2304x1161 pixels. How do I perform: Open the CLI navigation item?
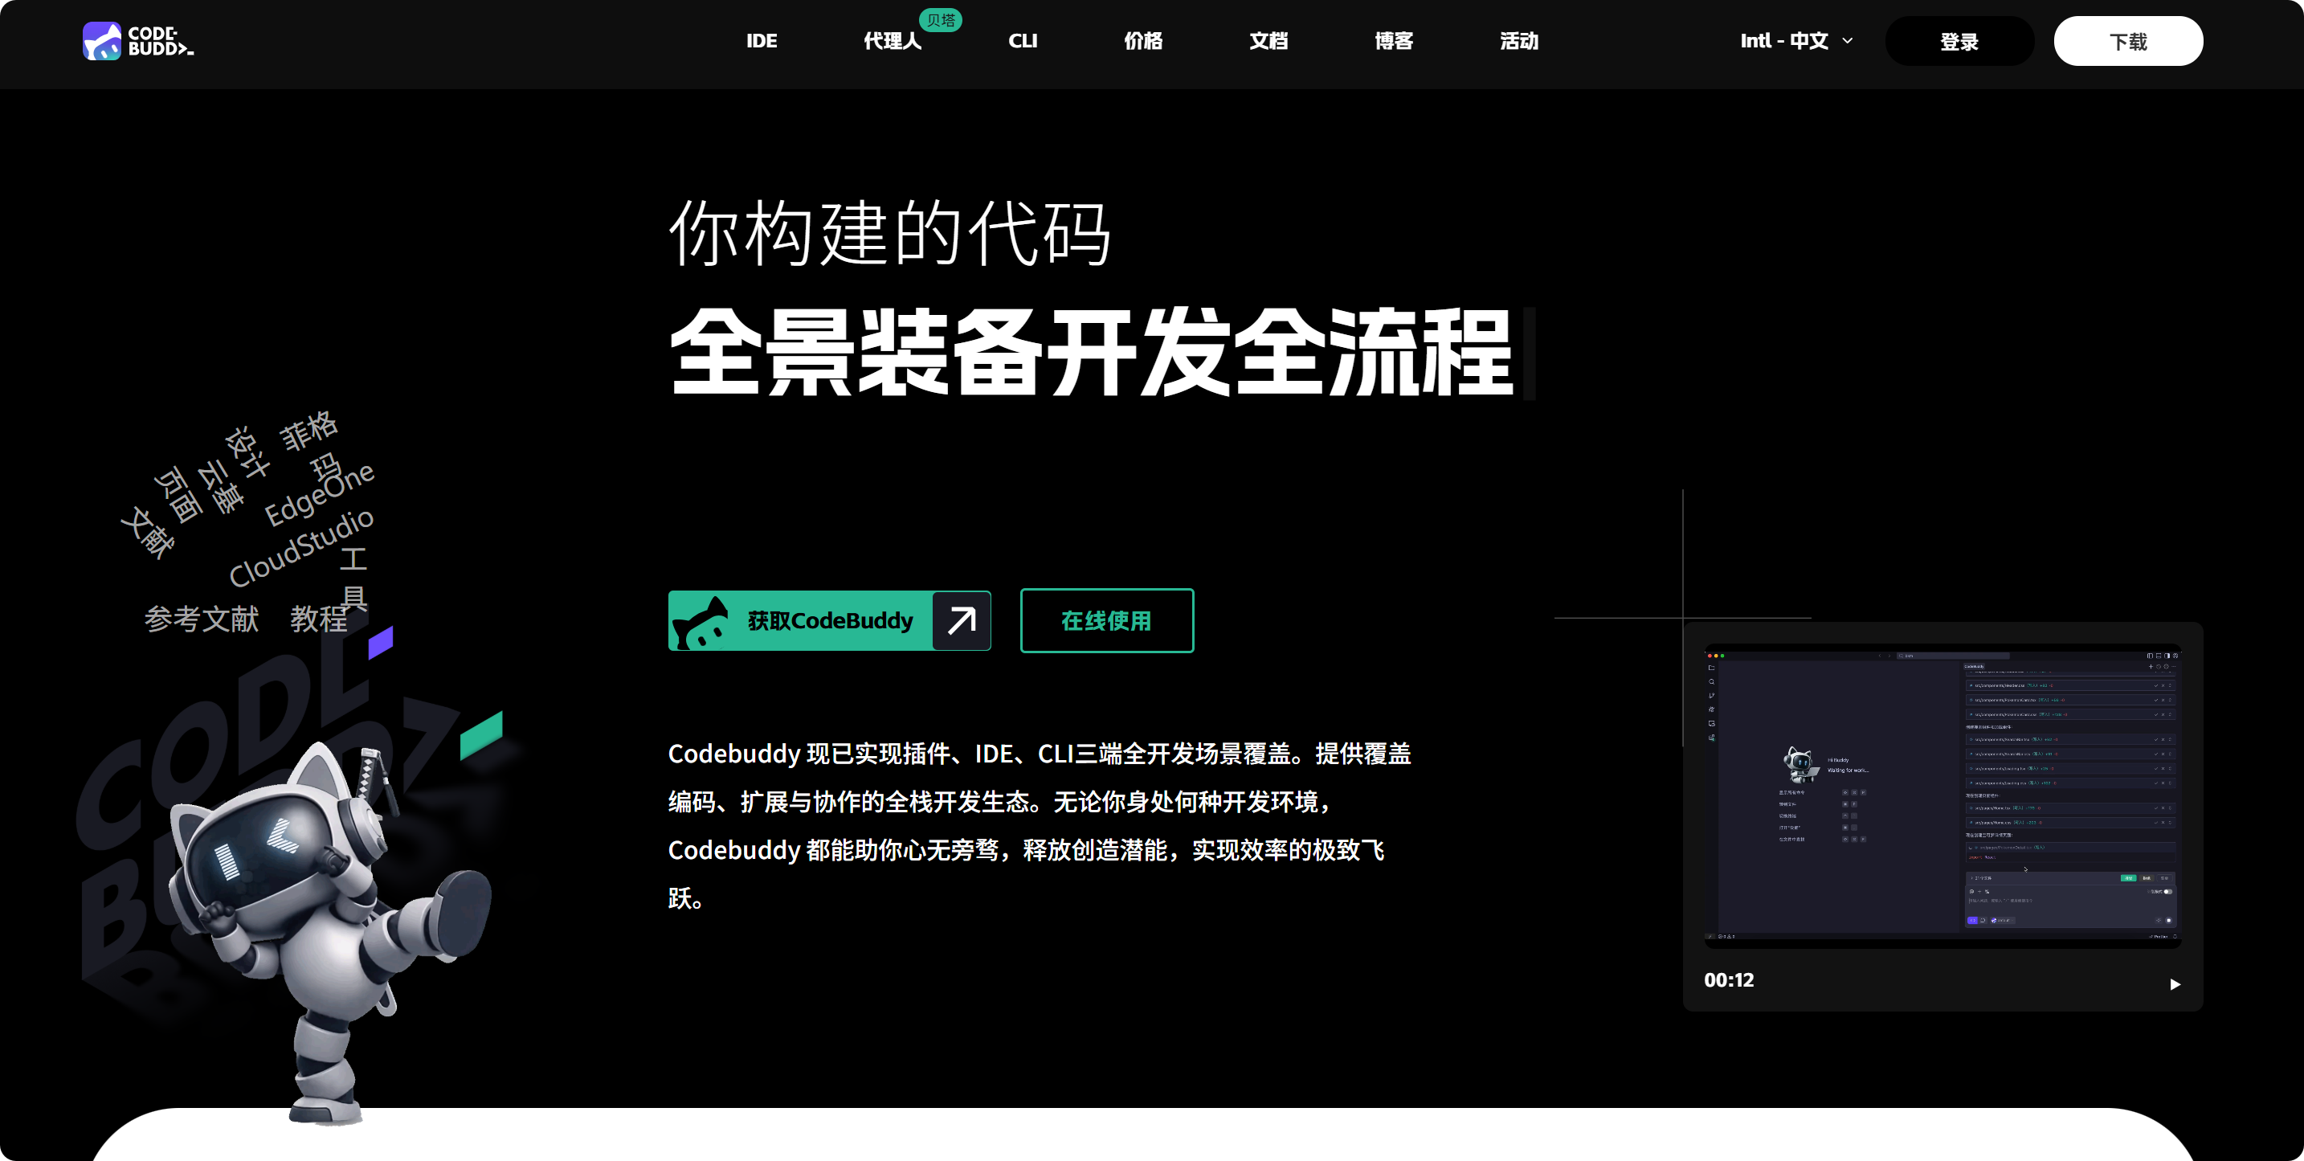coord(1023,41)
